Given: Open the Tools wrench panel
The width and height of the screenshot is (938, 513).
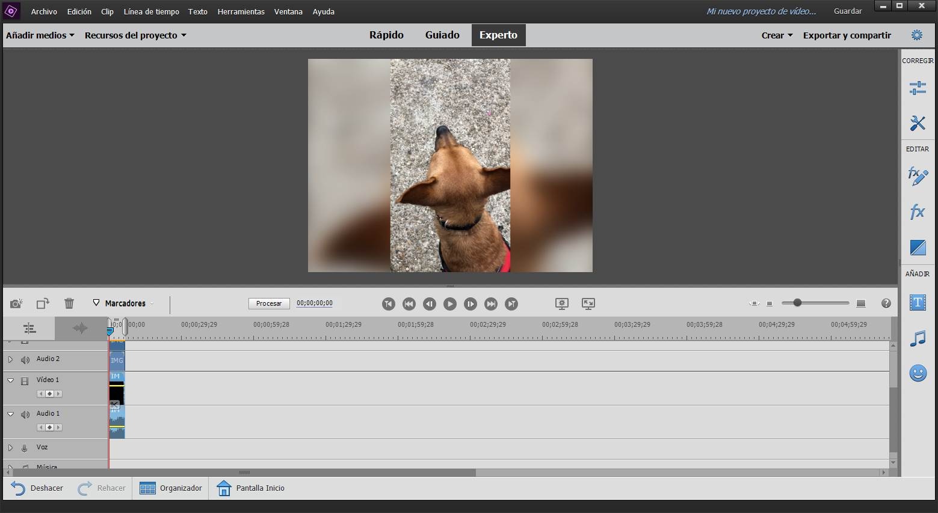Looking at the screenshot, I should [x=917, y=123].
